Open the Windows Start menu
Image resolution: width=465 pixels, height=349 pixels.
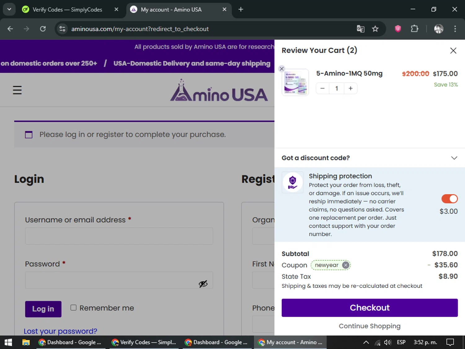click(8, 342)
